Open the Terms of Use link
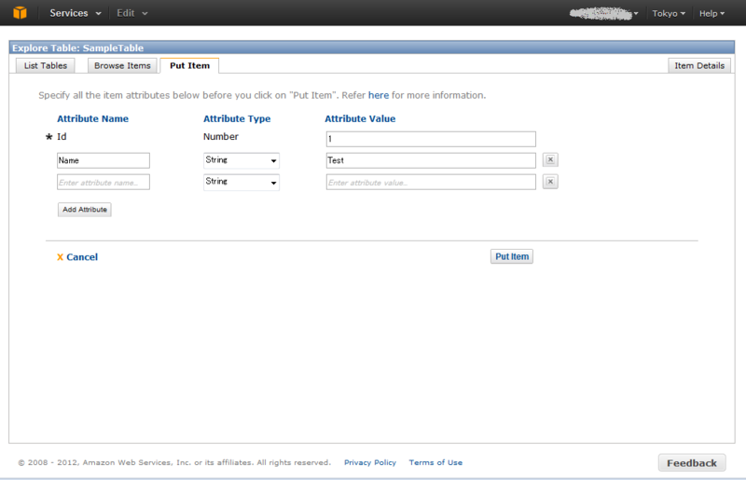The width and height of the screenshot is (746, 480). (435, 462)
